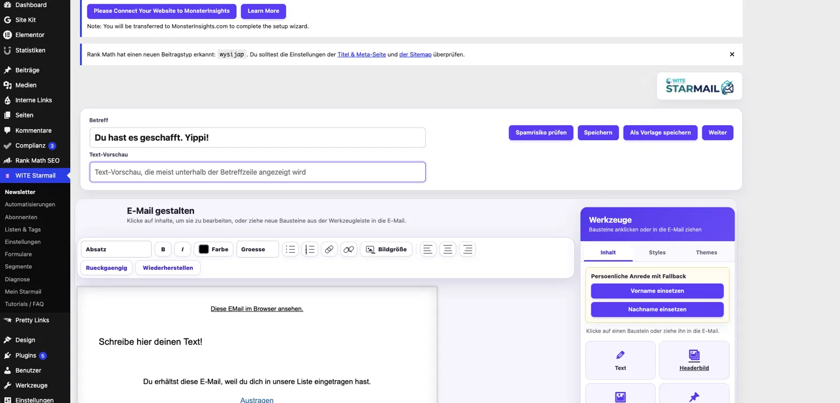
Task: Insert last name with Nachname einsetzen
Action: click(657, 309)
